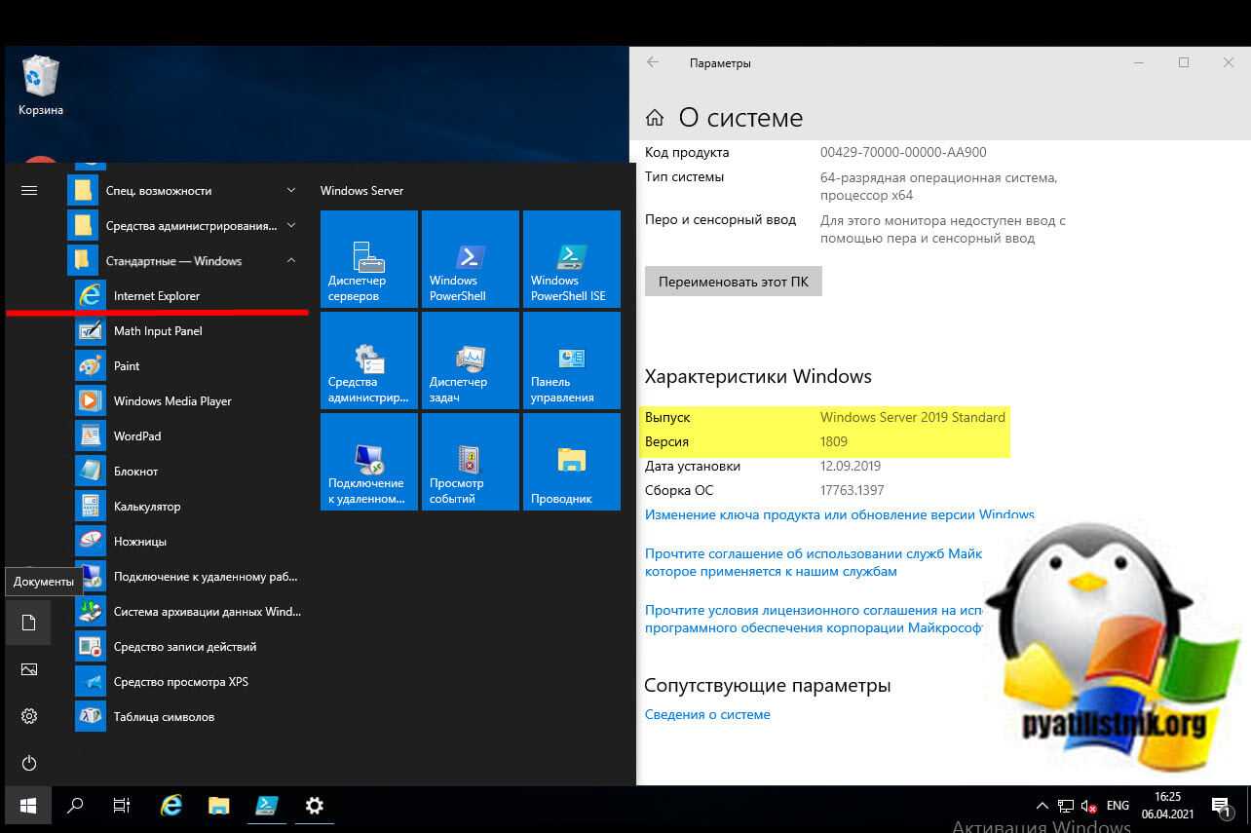Open Диспетчер задач tile
Image resolution: width=1251 pixels, height=833 pixels.
(x=471, y=360)
